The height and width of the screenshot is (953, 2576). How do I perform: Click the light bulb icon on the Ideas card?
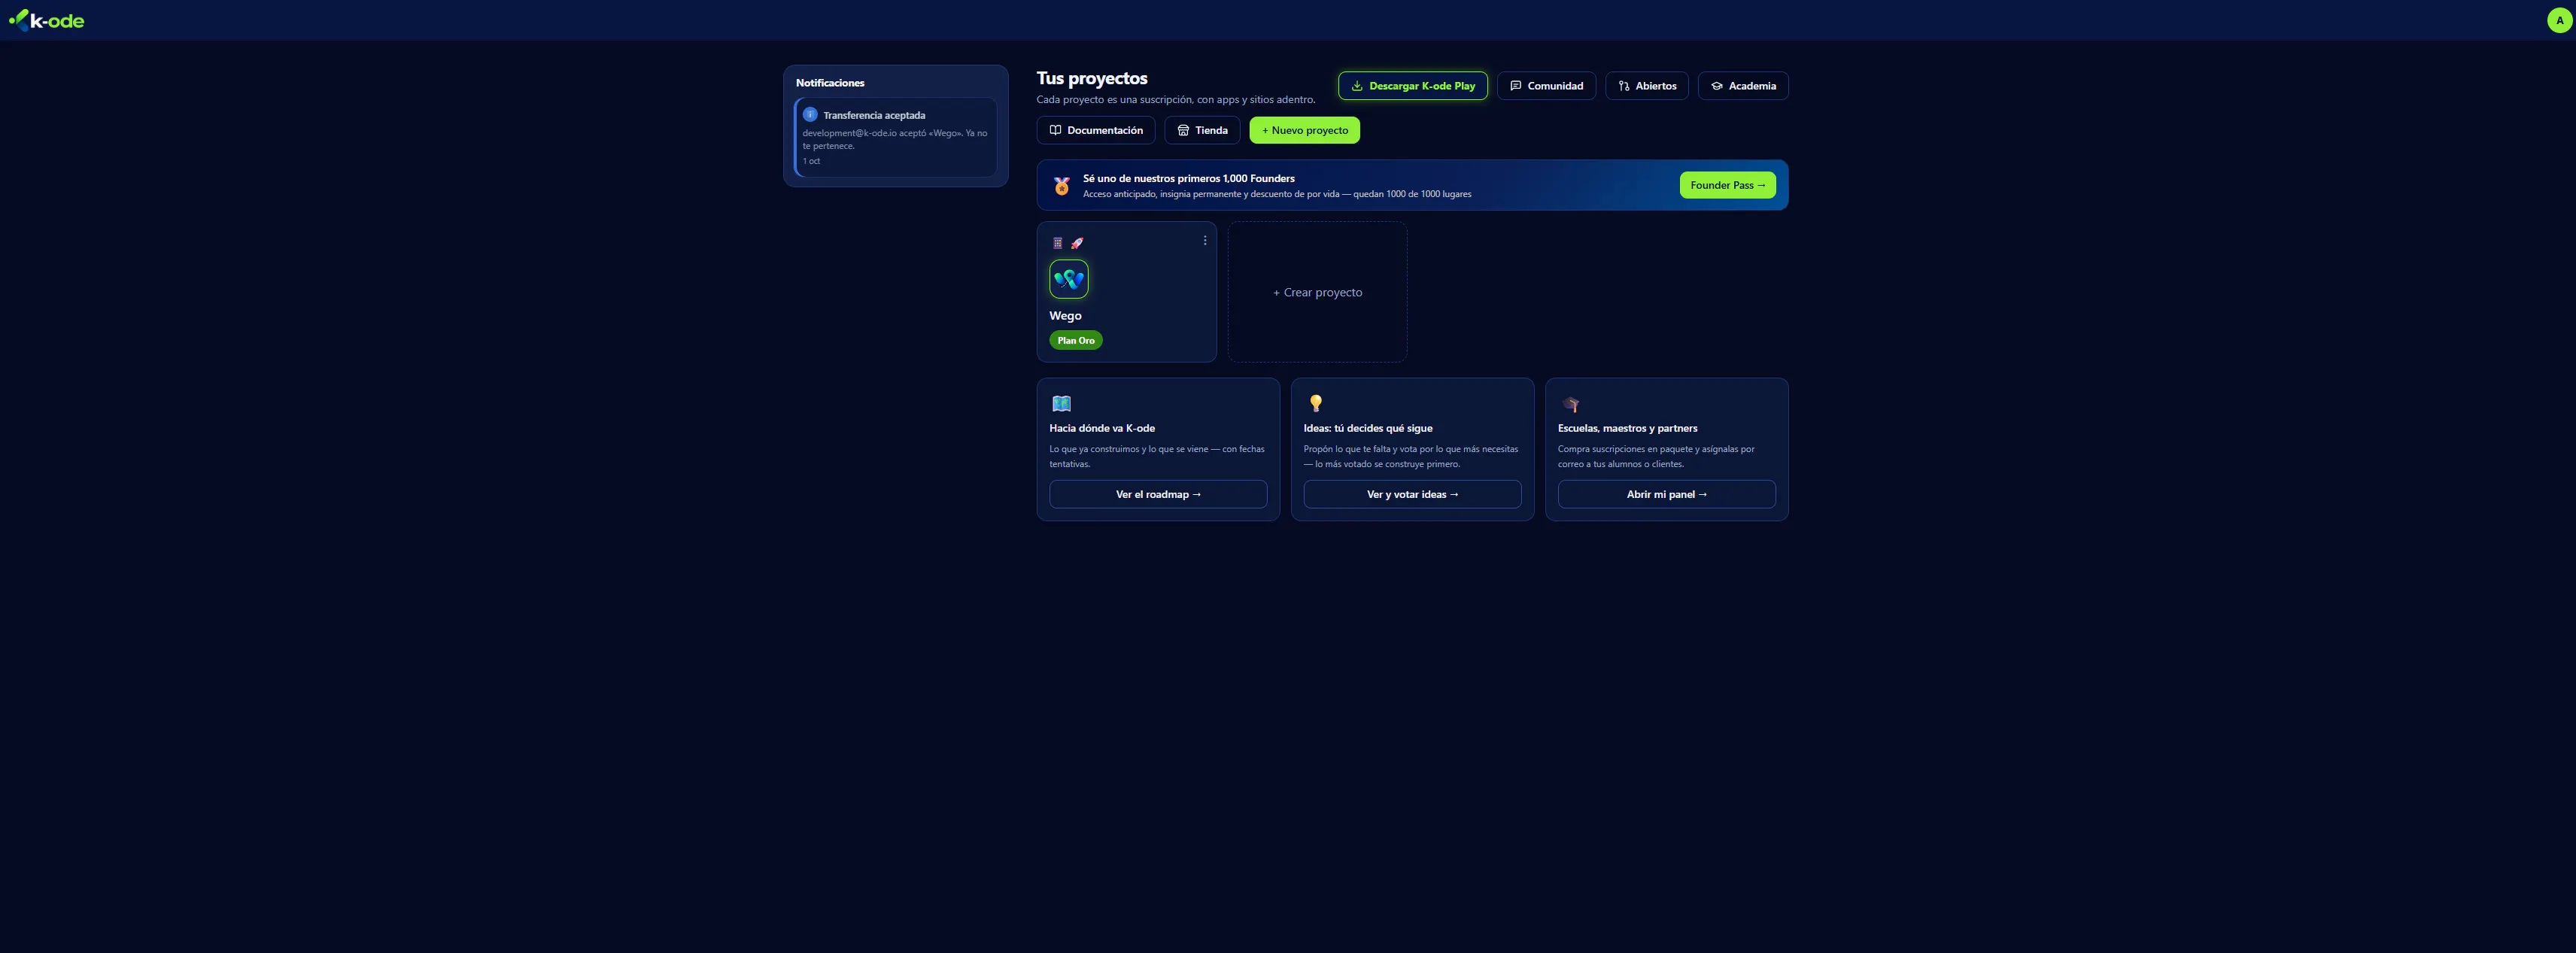[1315, 403]
